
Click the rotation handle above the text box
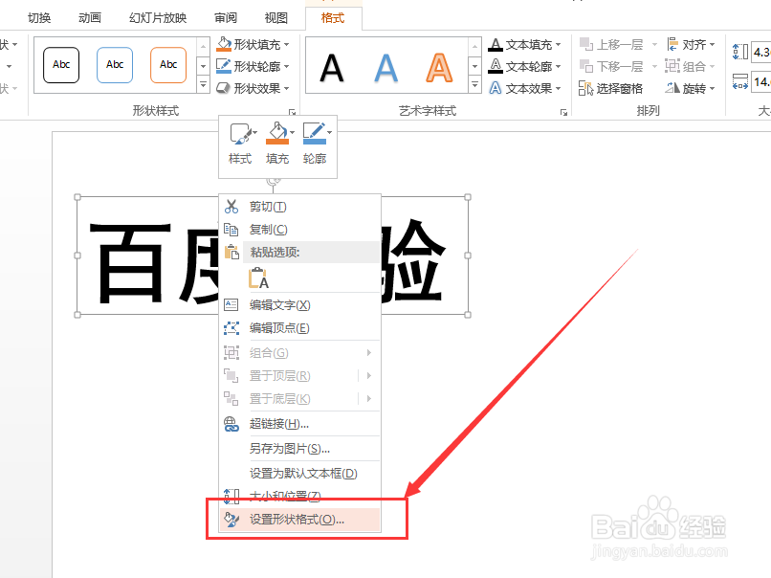(x=273, y=182)
